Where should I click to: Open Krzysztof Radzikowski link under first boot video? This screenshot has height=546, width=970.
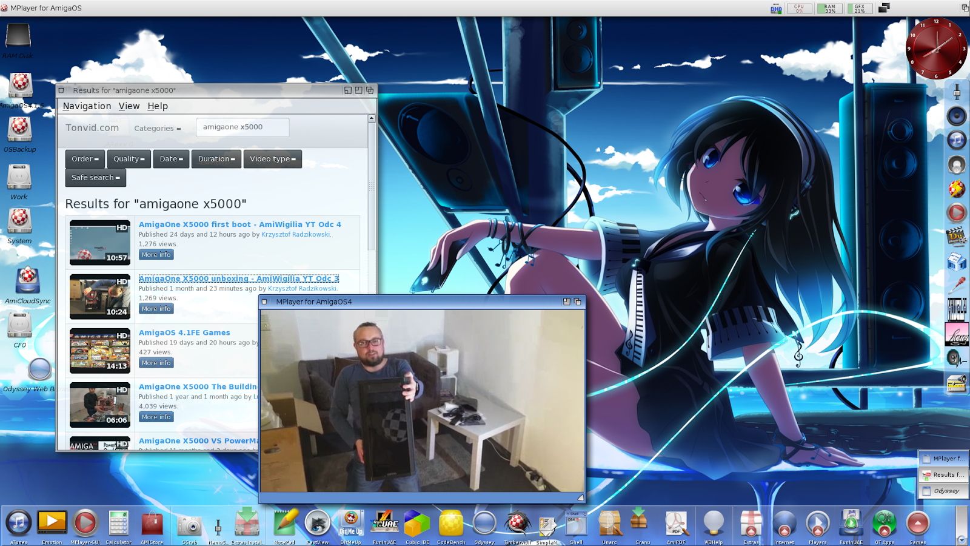coord(296,234)
